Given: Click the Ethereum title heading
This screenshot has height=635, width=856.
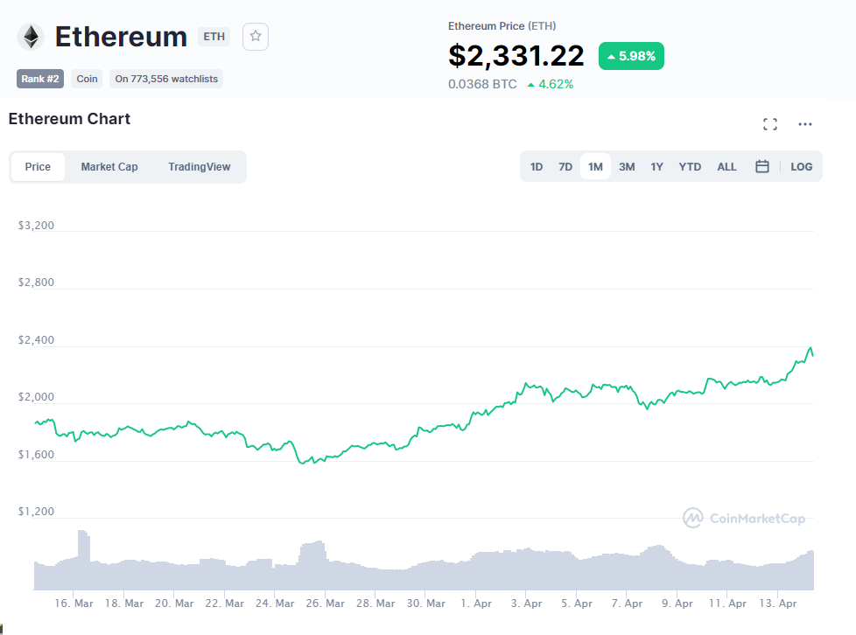Looking at the screenshot, I should [121, 37].
